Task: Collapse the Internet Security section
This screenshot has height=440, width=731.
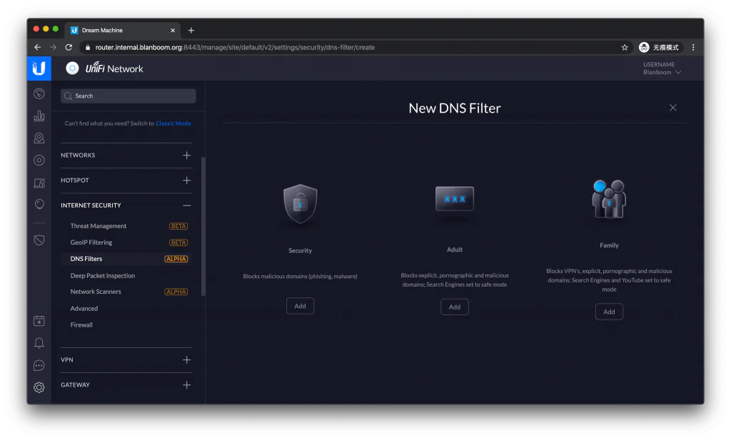Action: pos(186,205)
